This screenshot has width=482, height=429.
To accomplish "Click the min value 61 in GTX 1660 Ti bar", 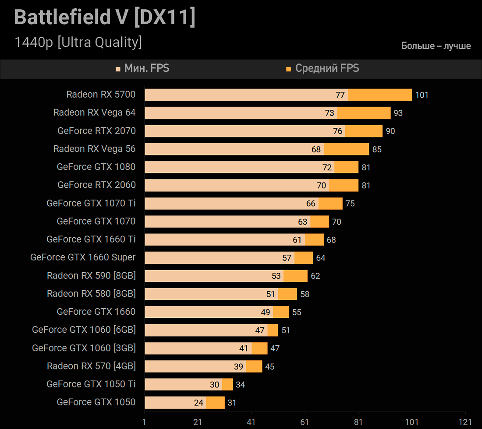I will coord(297,240).
